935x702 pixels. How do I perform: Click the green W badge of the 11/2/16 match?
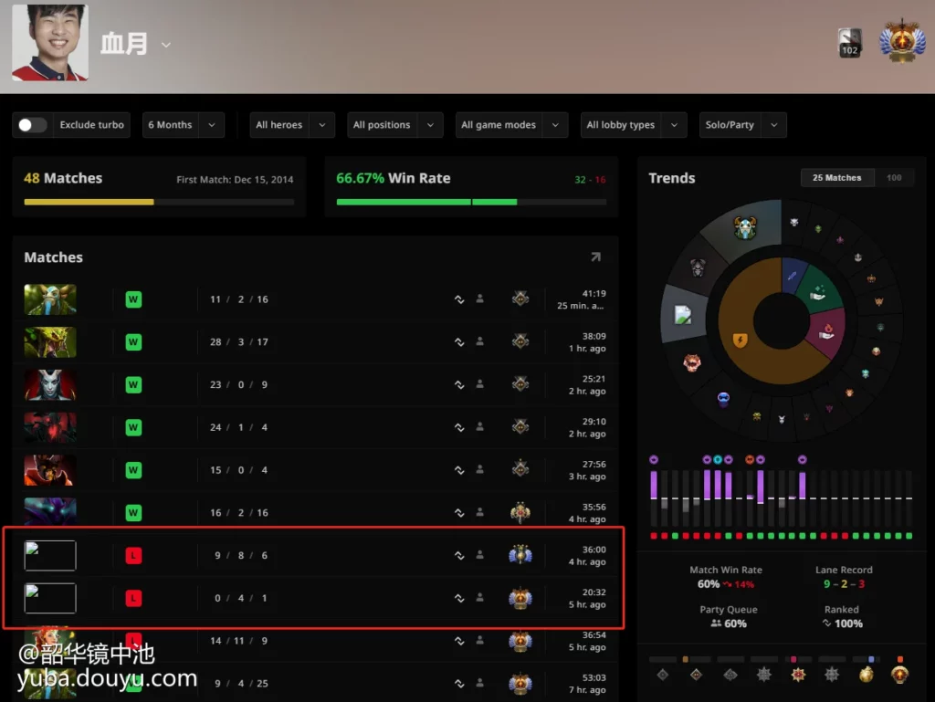[x=133, y=299]
